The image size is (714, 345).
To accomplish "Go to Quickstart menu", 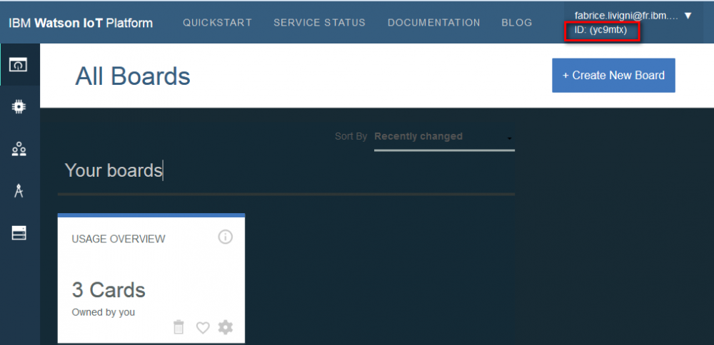I will [x=217, y=23].
